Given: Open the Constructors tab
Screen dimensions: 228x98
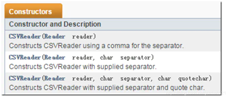Looking at the screenshot, I should tap(33, 11).
